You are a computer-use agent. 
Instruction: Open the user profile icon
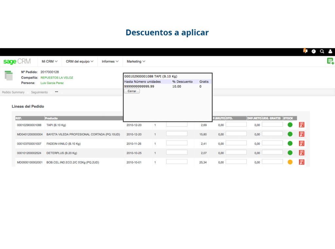[x=330, y=51]
